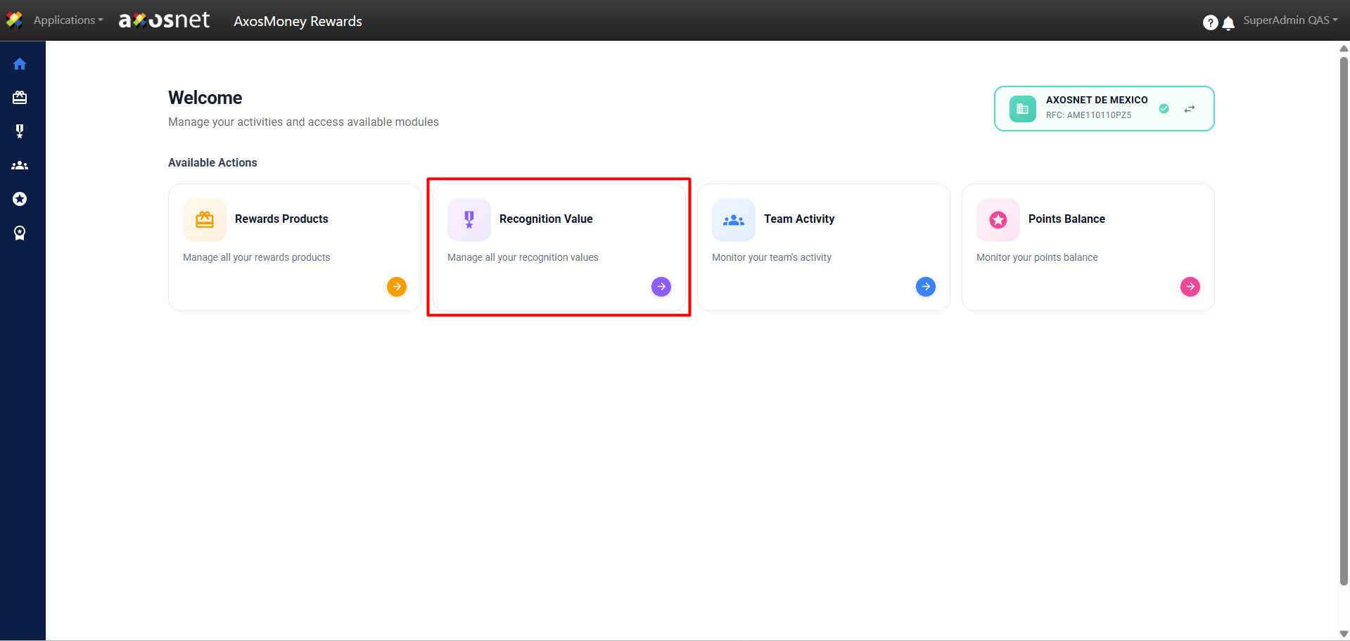1350x641 pixels.
Task: Open the SuperAdmin QAS user menu
Action: tap(1289, 20)
